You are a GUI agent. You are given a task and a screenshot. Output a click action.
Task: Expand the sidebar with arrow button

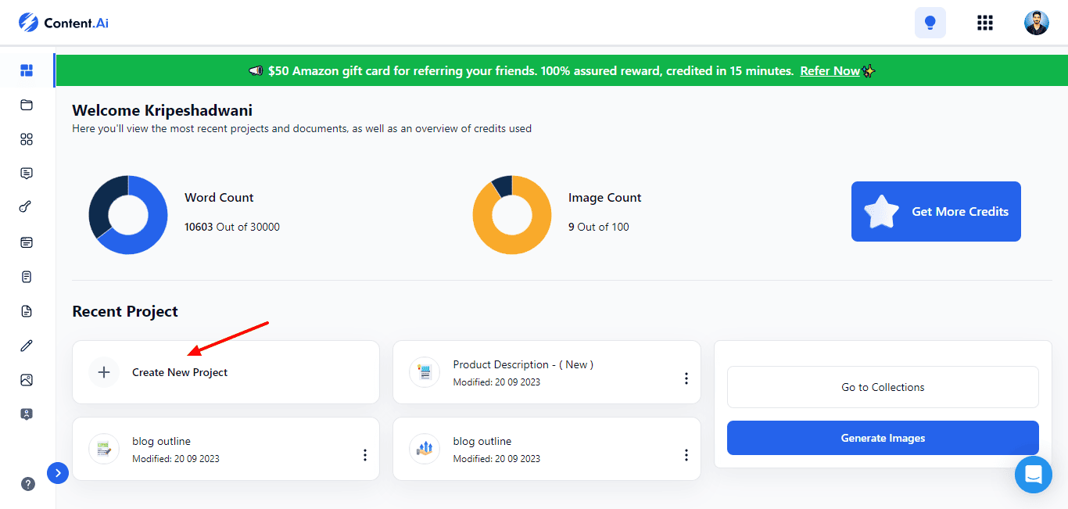[x=58, y=472]
